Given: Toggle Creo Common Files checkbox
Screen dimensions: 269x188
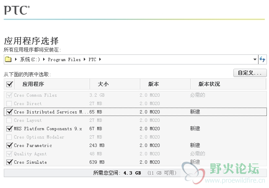Looking at the screenshot, I should (9, 95).
